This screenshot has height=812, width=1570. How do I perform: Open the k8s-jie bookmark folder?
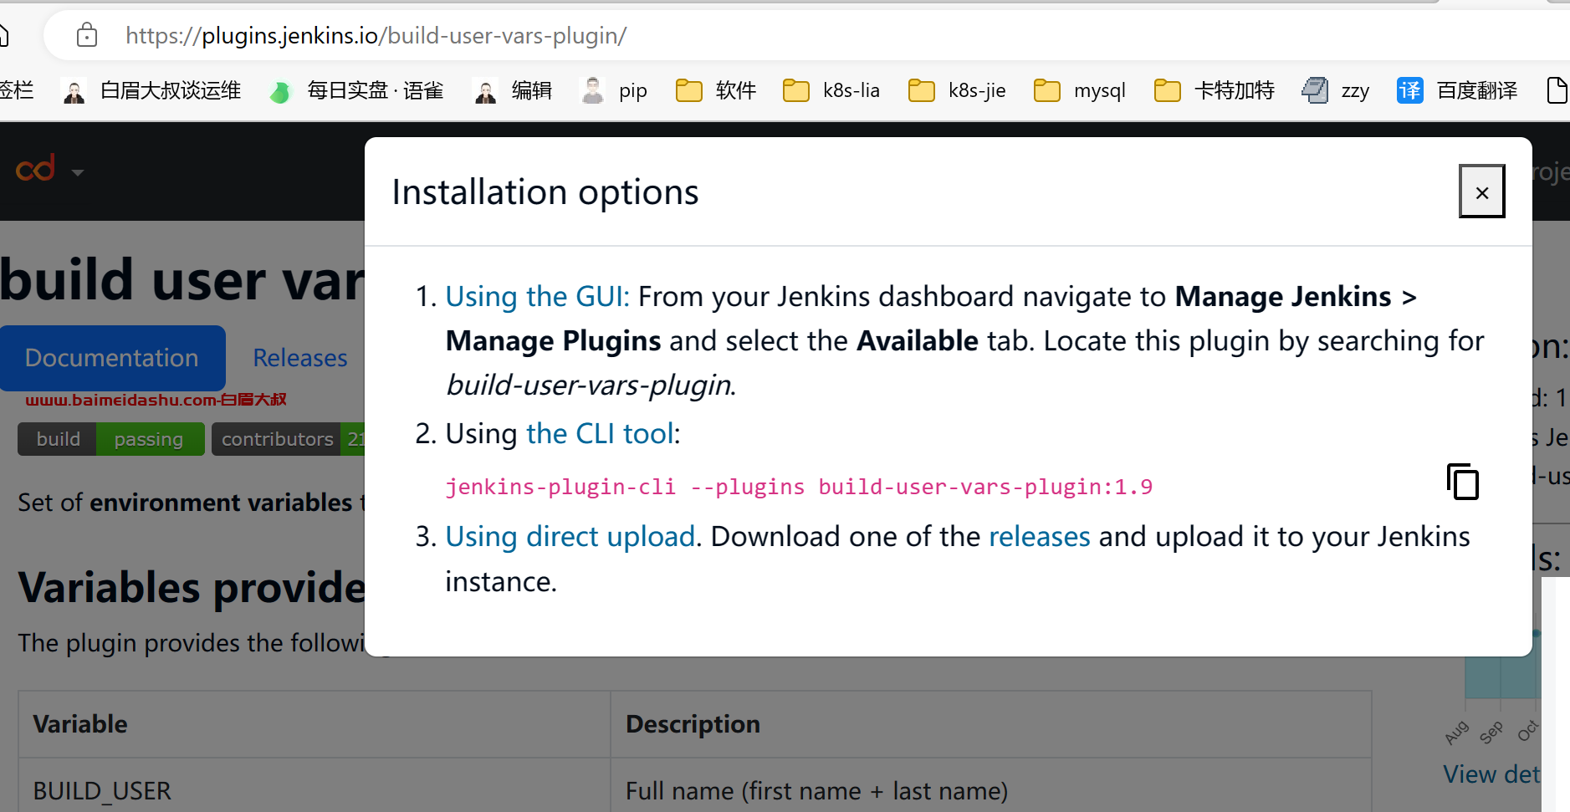tap(957, 90)
